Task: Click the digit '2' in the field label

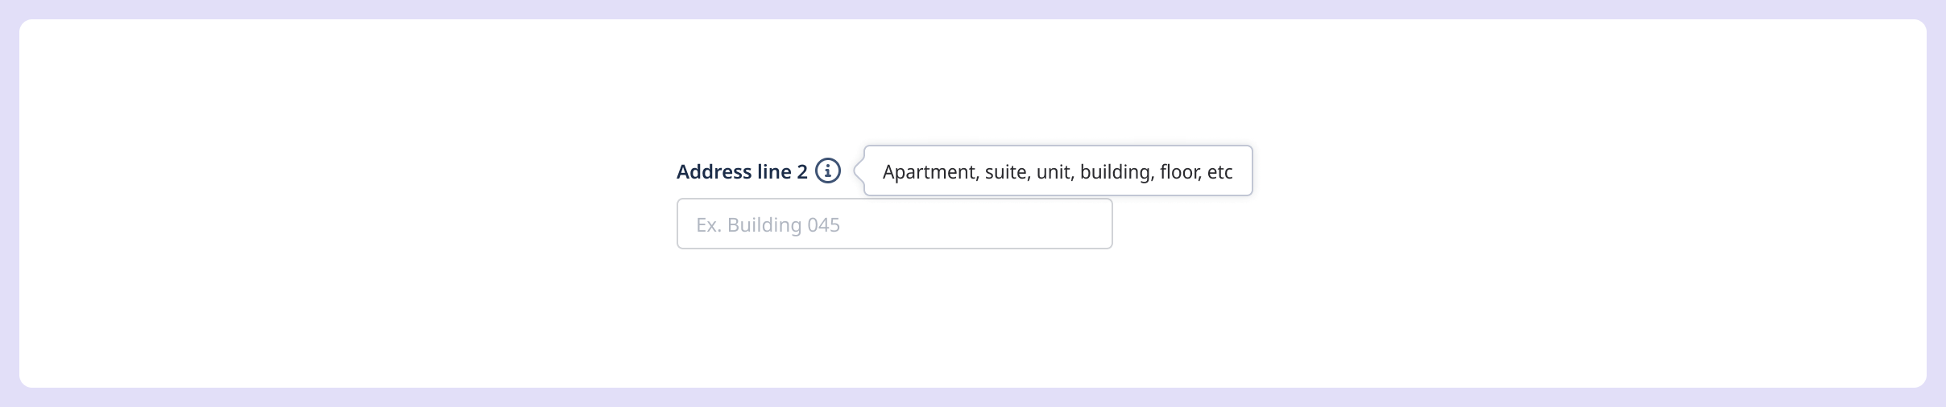Action: coord(802,171)
